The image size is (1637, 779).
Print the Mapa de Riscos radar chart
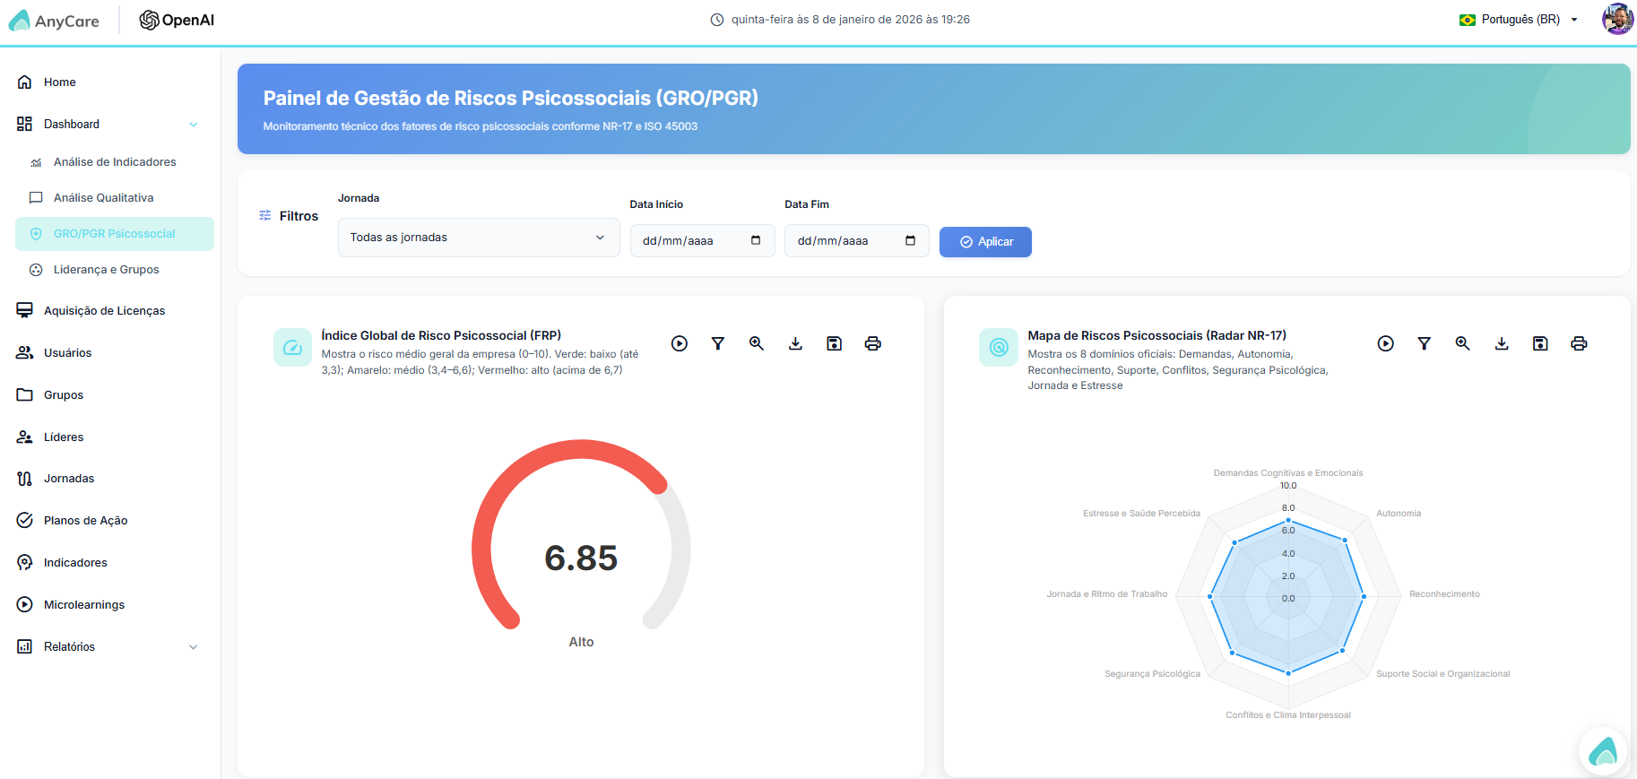(x=1580, y=343)
